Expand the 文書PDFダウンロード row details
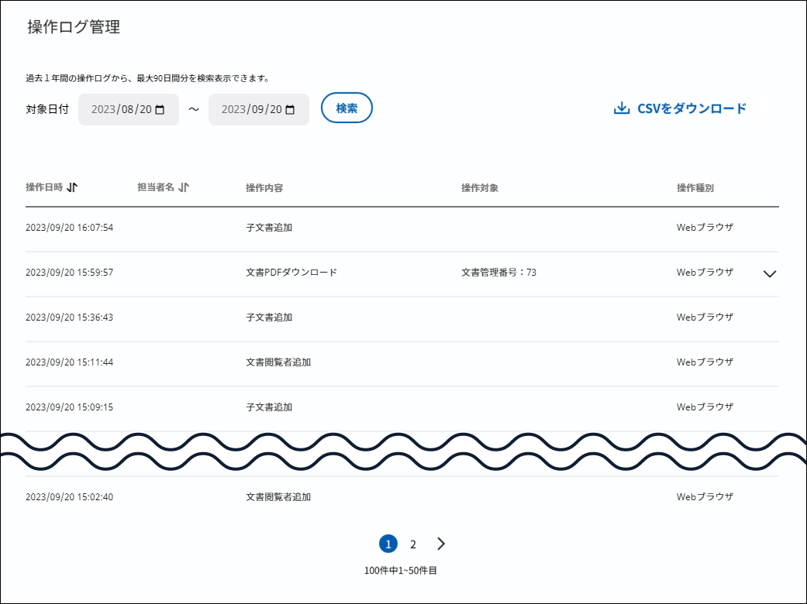807x604 pixels. point(769,273)
